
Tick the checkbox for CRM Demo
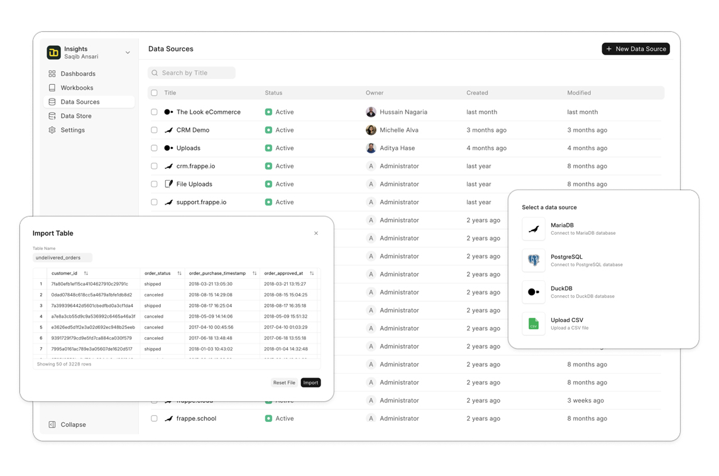click(x=154, y=130)
